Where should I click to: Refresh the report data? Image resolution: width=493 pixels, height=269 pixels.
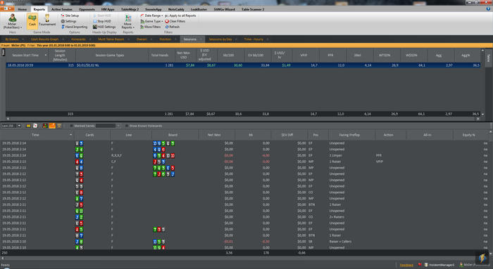[x=173, y=27]
